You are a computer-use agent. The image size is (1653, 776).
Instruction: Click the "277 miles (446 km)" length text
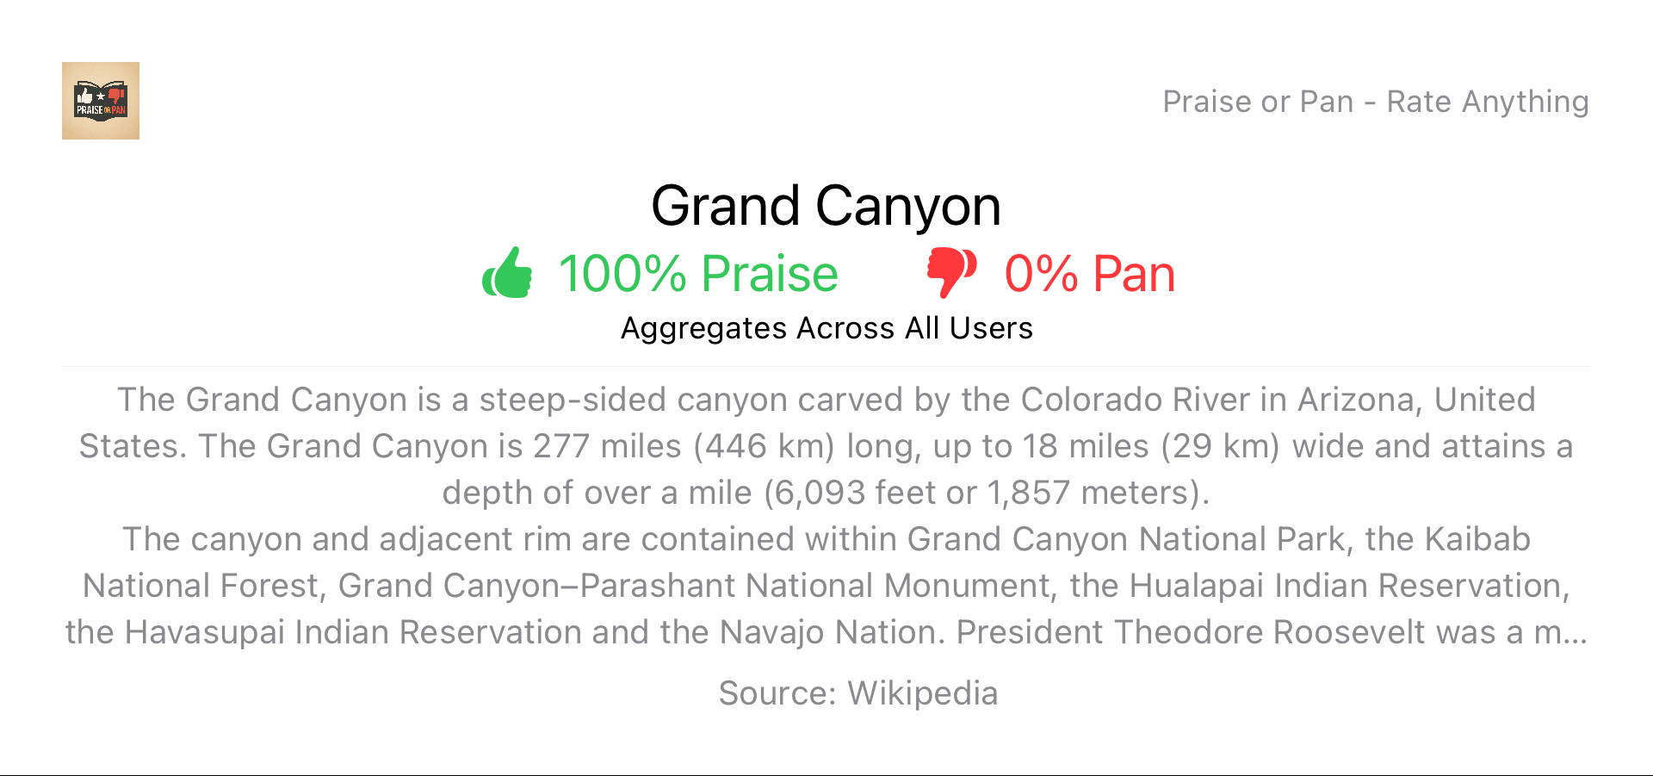684,446
